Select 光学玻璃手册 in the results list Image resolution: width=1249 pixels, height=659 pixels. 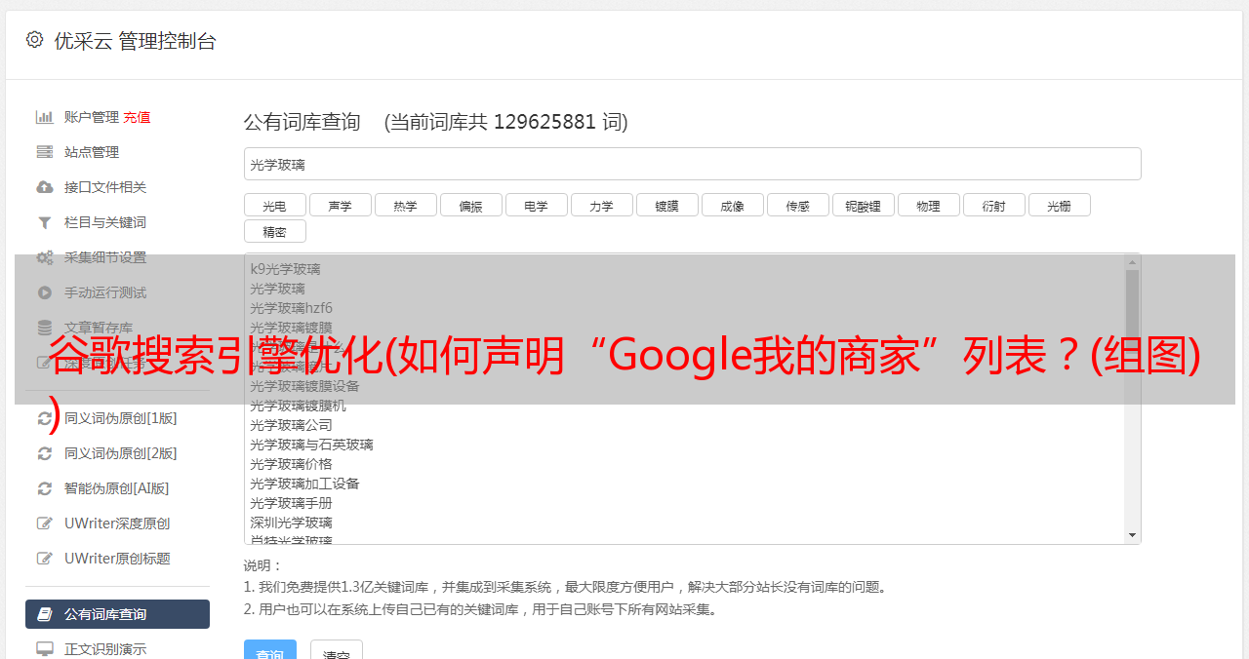(x=291, y=503)
